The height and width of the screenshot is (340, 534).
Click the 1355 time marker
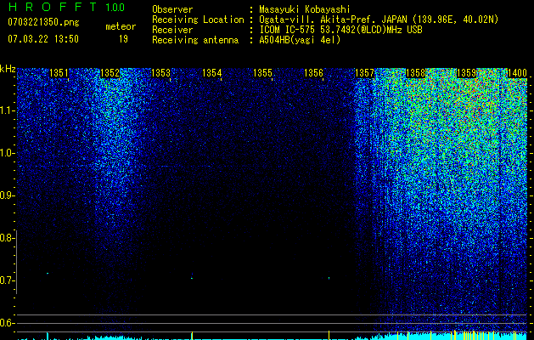click(x=263, y=73)
